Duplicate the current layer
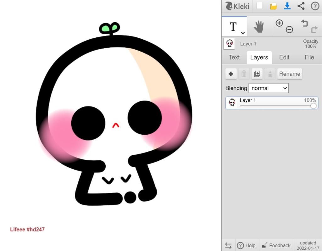The image size is (322, 251). click(x=257, y=74)
